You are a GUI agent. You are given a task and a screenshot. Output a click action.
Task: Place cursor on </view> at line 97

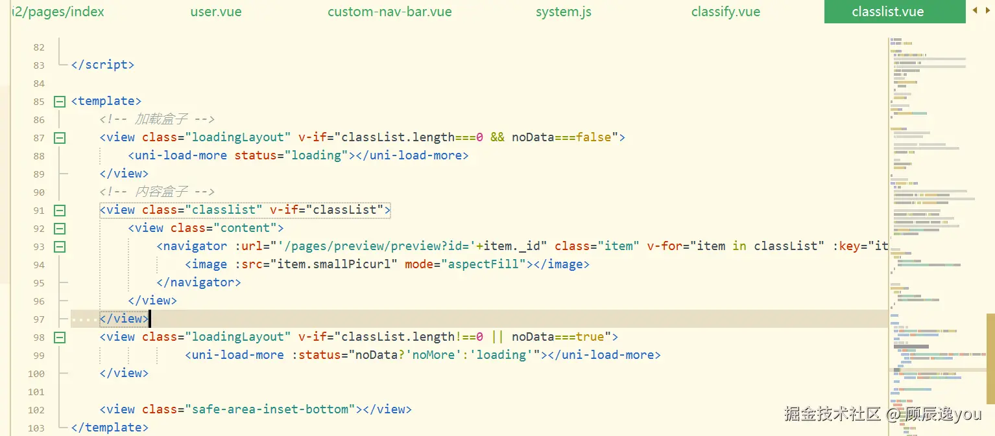(x=124, y=319)
